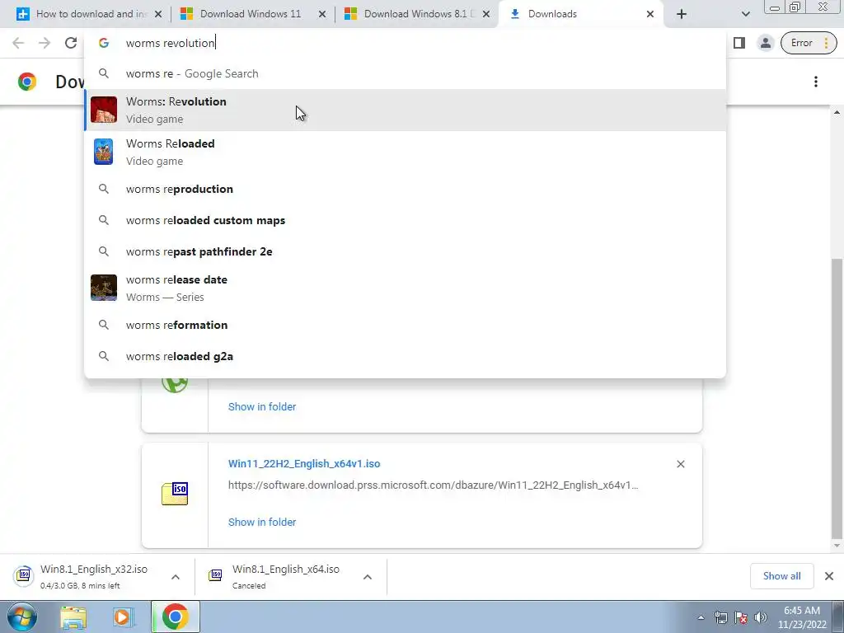This screenshot has width=844, height=633.
Task: Close the Download Windows 11 tab
Action: [x=322, y=15]
